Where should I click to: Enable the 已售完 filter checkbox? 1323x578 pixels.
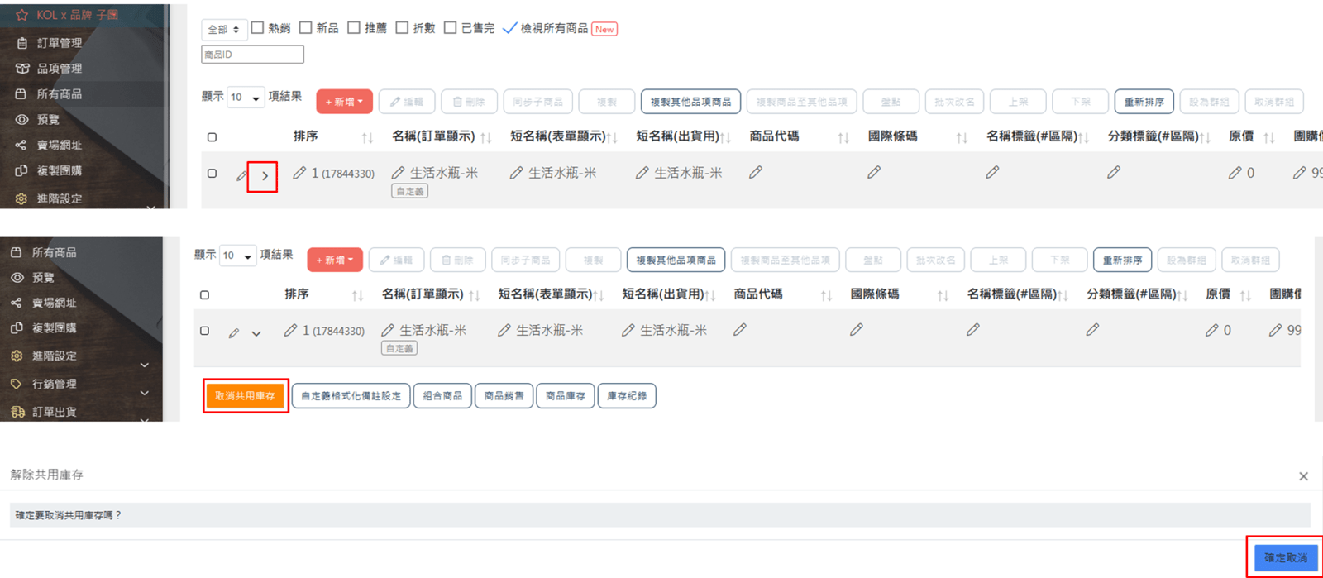click(450, 28)
